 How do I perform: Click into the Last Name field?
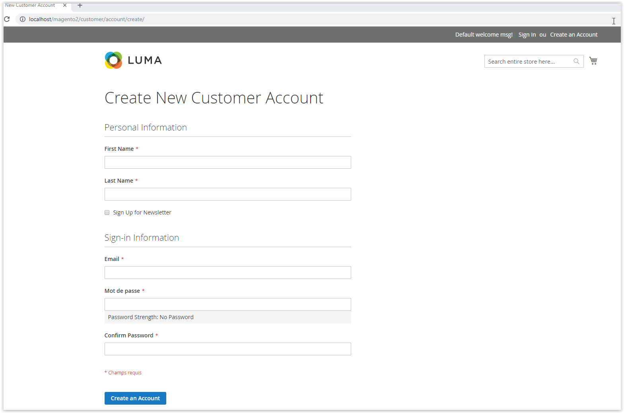tap(227, 194)
